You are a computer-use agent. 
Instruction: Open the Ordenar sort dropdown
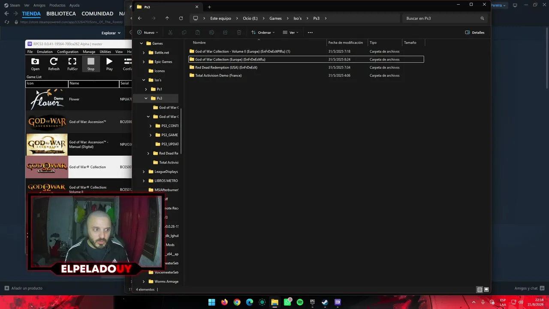tap(263, 33)
